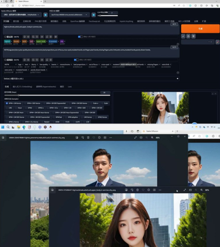Click edit icon in male image viewer toolbar
This screenshot has width=220, height=247.
(x=77, y=138)
